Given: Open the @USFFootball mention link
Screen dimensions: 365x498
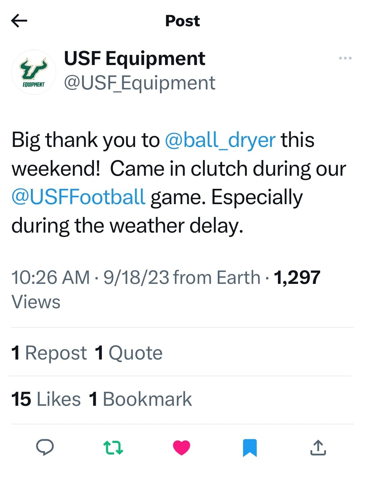Looking at the screenshot, I should tap(78, 197).
